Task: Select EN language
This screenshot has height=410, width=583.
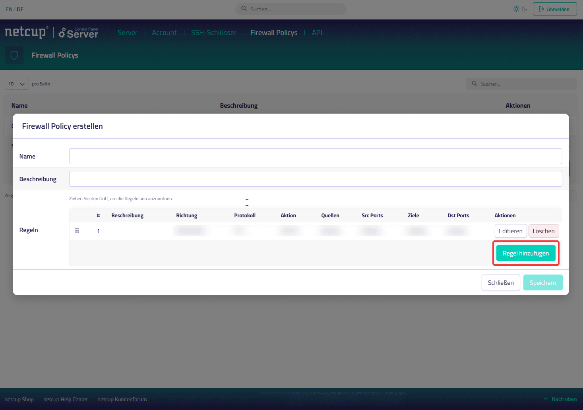Action: 9,9
